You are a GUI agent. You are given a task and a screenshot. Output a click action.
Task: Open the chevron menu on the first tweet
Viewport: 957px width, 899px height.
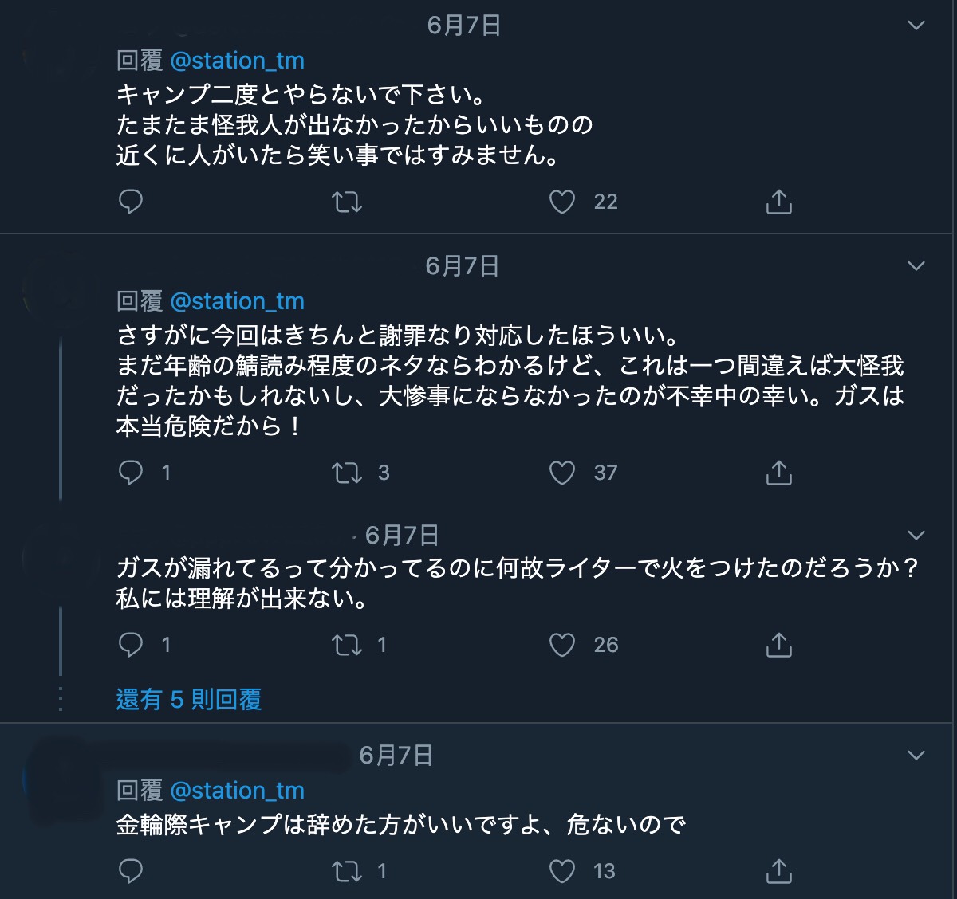[916, 25]
